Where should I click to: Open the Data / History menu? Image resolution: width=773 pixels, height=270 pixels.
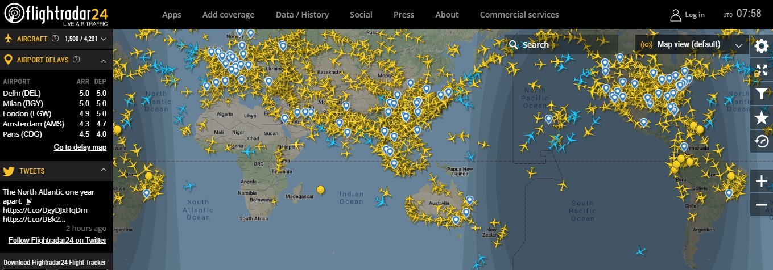click(x=301, y=15)
